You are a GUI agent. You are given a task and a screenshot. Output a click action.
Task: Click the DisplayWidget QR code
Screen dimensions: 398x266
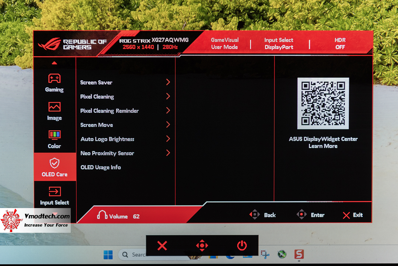click(323, 103)
